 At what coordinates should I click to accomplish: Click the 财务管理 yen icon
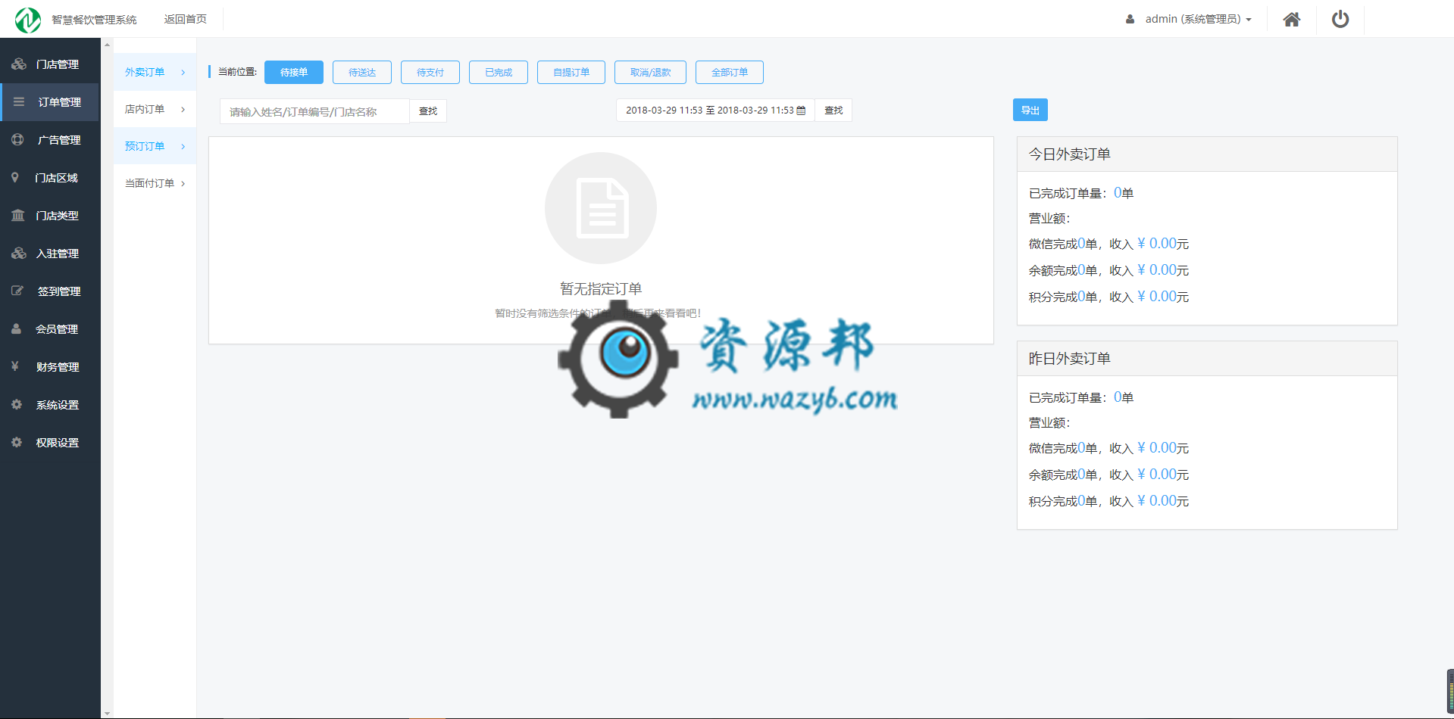click(x=15, y=366)
